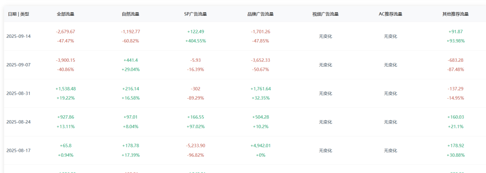The width and height of the screenshot is (486, 173).
Task: Click the +216.14 natural traffic value
Action: coord(130,89)
